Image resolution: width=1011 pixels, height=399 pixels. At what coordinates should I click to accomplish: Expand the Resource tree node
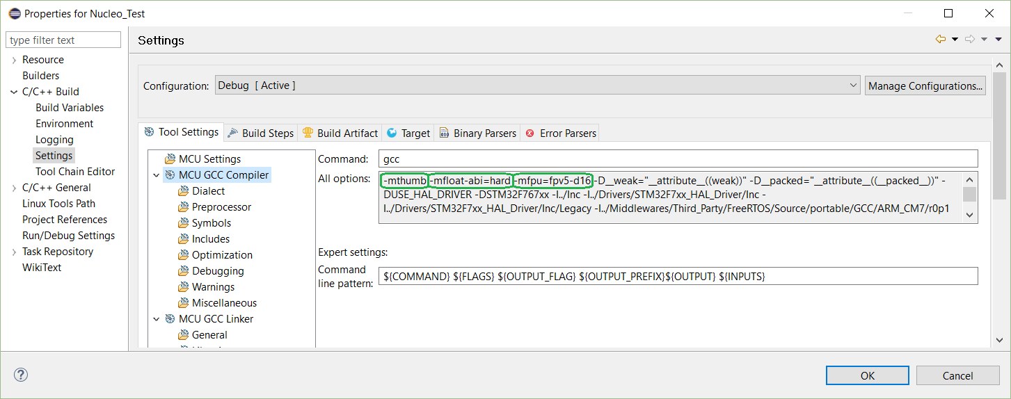click(x=14, y=60)
